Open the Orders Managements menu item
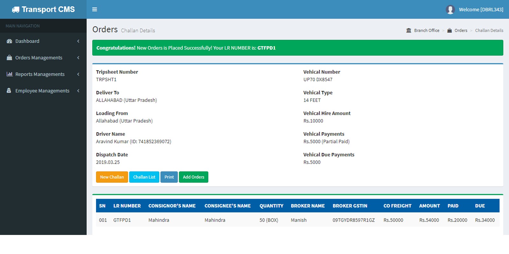Screen dimensions: 509x254 (x=39, y=58)
